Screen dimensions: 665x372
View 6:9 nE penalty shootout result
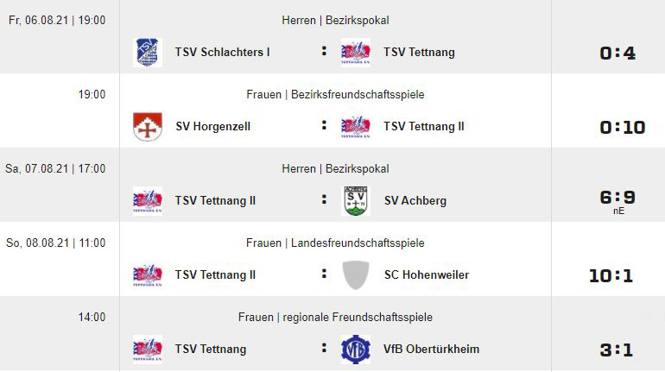pos(617,202)
